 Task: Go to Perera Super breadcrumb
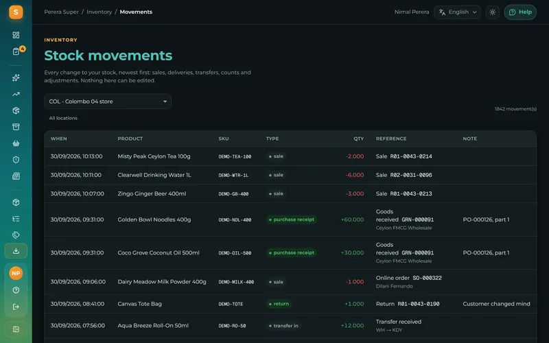(x=61, y=12)
